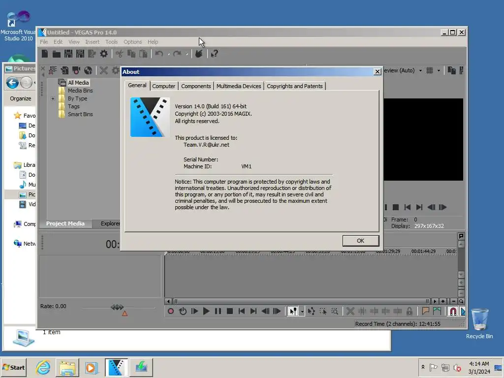This screenshot has height=378, width=504.
Task: Click the Pause button on timeline transport
Action: pos(218,311)
